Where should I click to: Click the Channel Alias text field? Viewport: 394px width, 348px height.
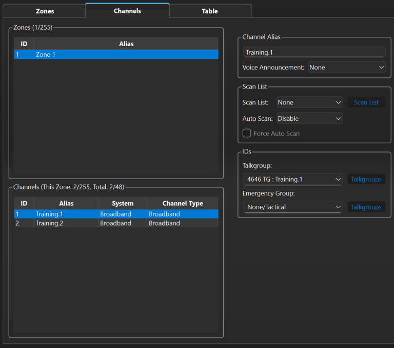coord(314,52)
